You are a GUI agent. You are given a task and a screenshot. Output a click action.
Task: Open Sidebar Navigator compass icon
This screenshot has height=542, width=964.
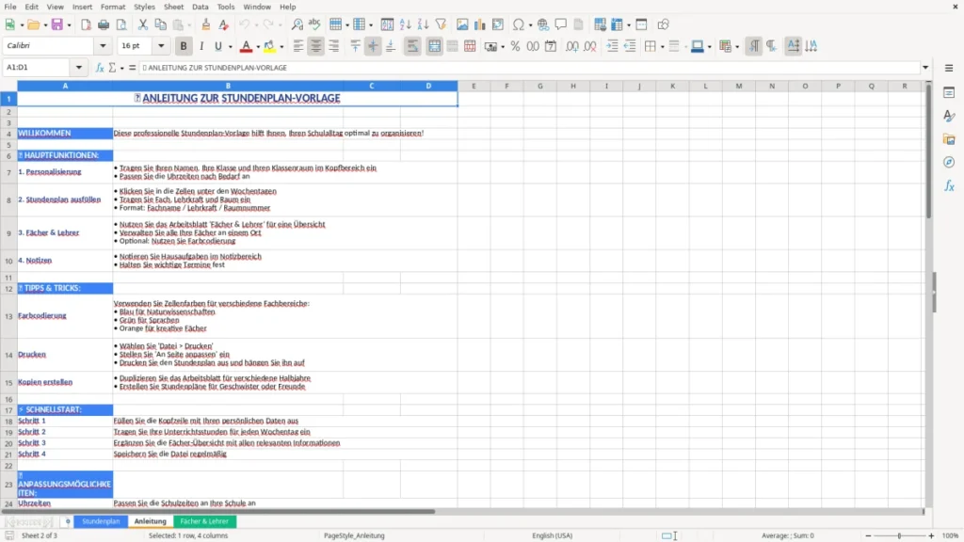pyautogui.click(x=949, y=162)
